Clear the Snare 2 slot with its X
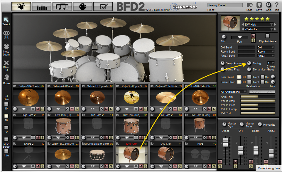 pos(33,166)
